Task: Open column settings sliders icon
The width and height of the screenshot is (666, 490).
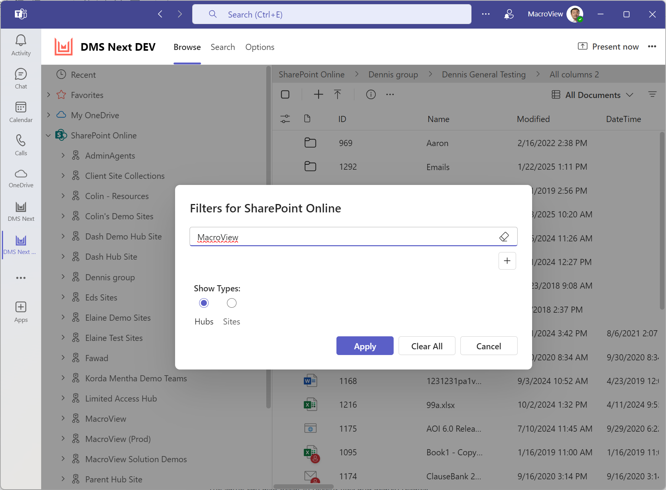Action: click(285, 119)
